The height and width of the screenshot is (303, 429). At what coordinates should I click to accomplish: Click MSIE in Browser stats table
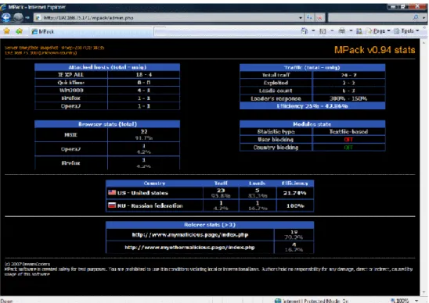point(71,134)
